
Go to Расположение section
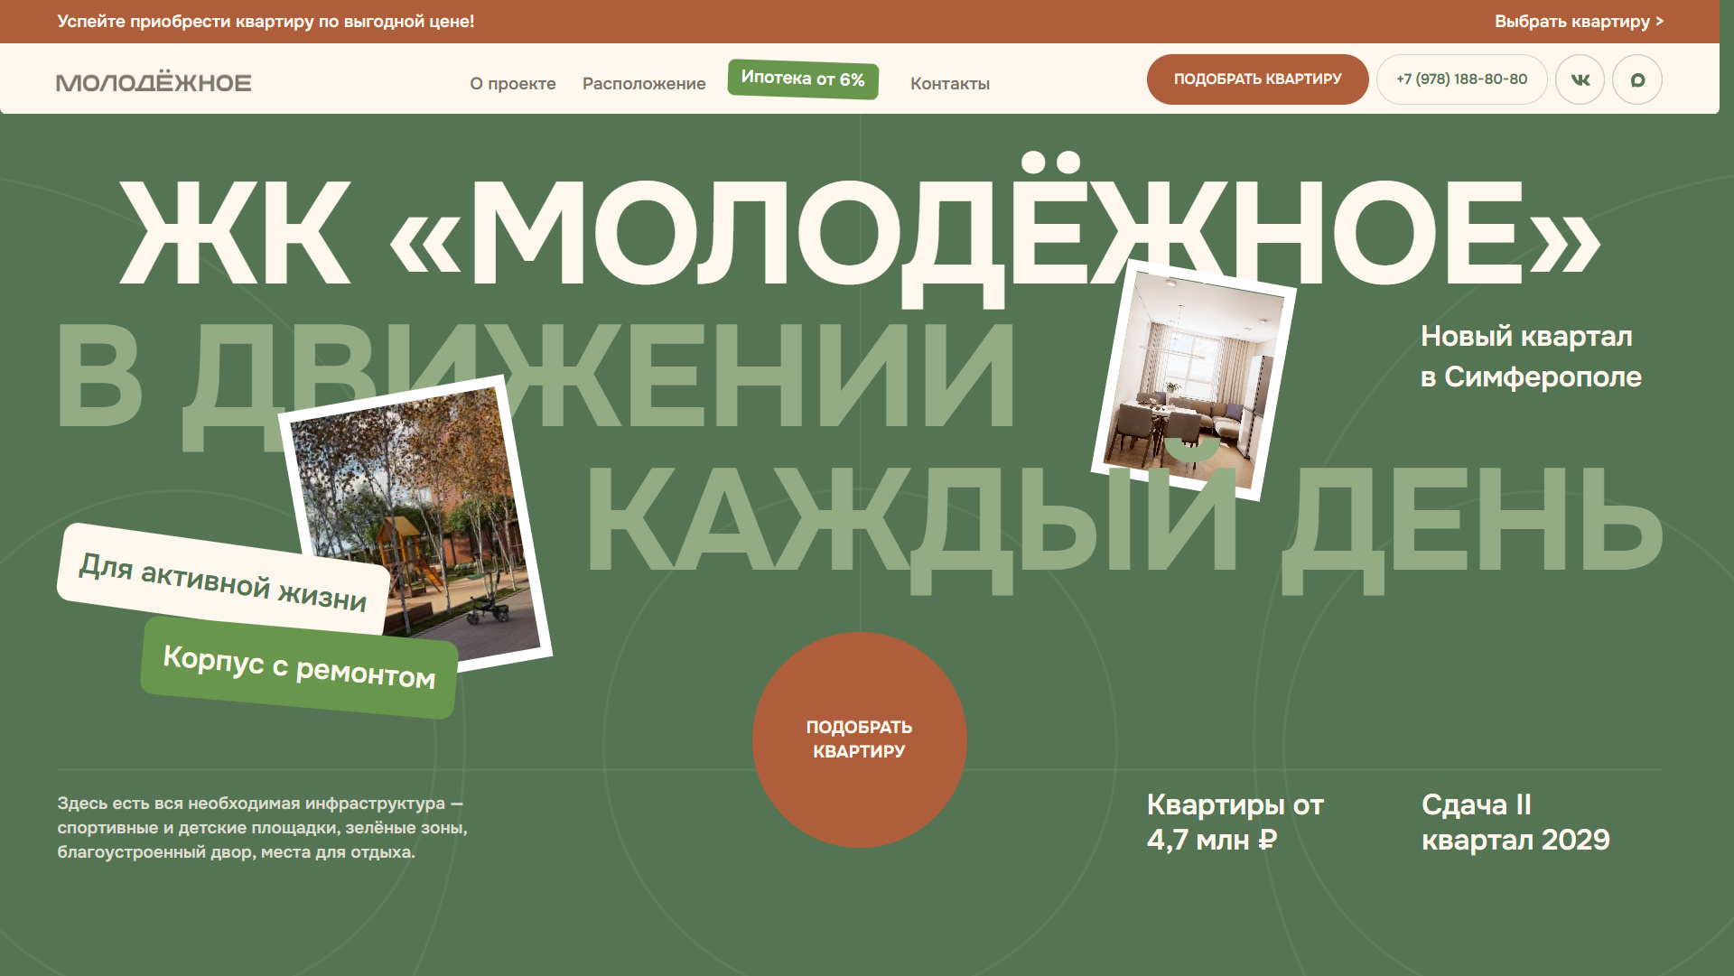click(643, 84)
